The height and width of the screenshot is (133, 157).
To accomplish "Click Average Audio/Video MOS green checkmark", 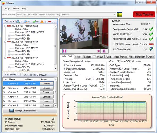I will coord(151,29).
